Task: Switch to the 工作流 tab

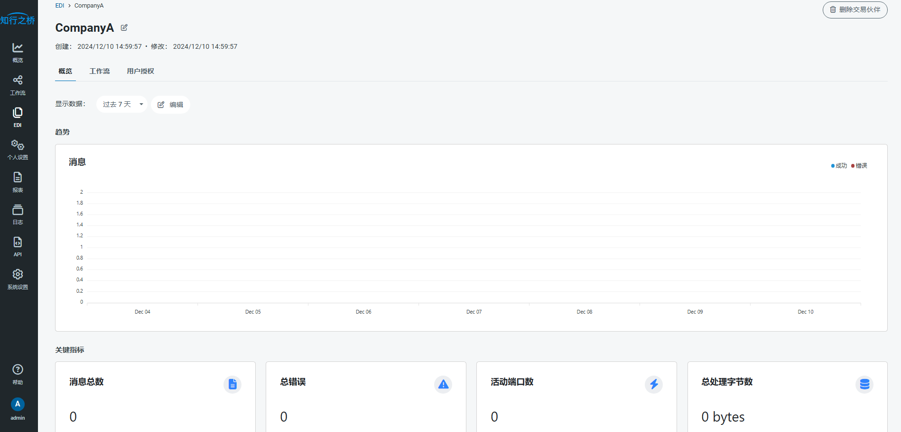Action: 100,71
